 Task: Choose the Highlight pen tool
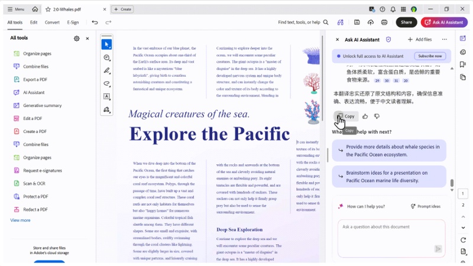pos(106,70)
